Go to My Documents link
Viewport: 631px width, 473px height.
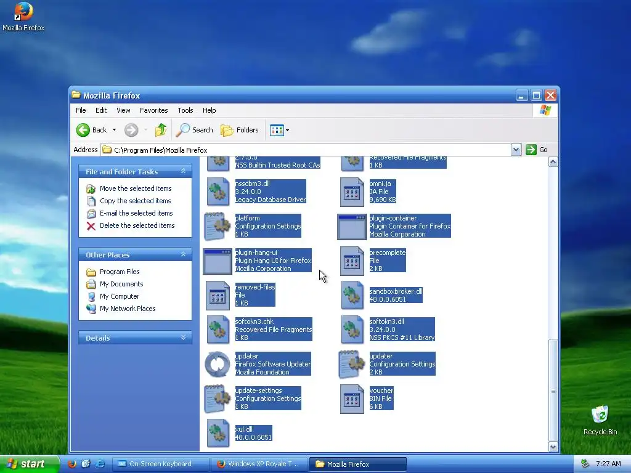[x=121, y=284]
